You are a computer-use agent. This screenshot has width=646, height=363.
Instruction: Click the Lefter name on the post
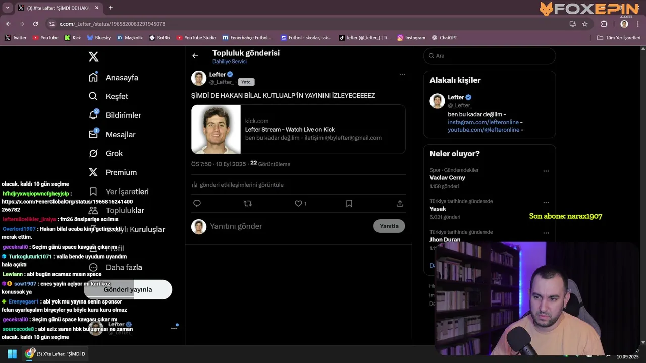(x=218, y=74)
